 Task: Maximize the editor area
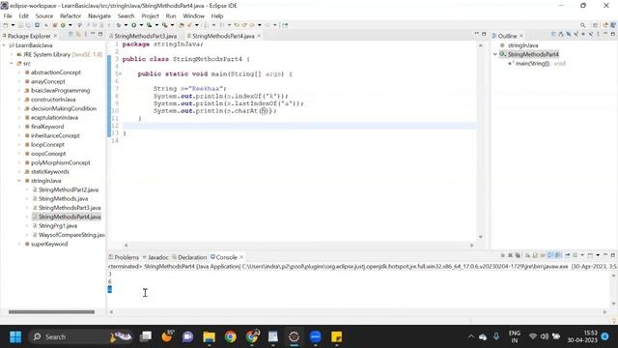tap(484, 35)
